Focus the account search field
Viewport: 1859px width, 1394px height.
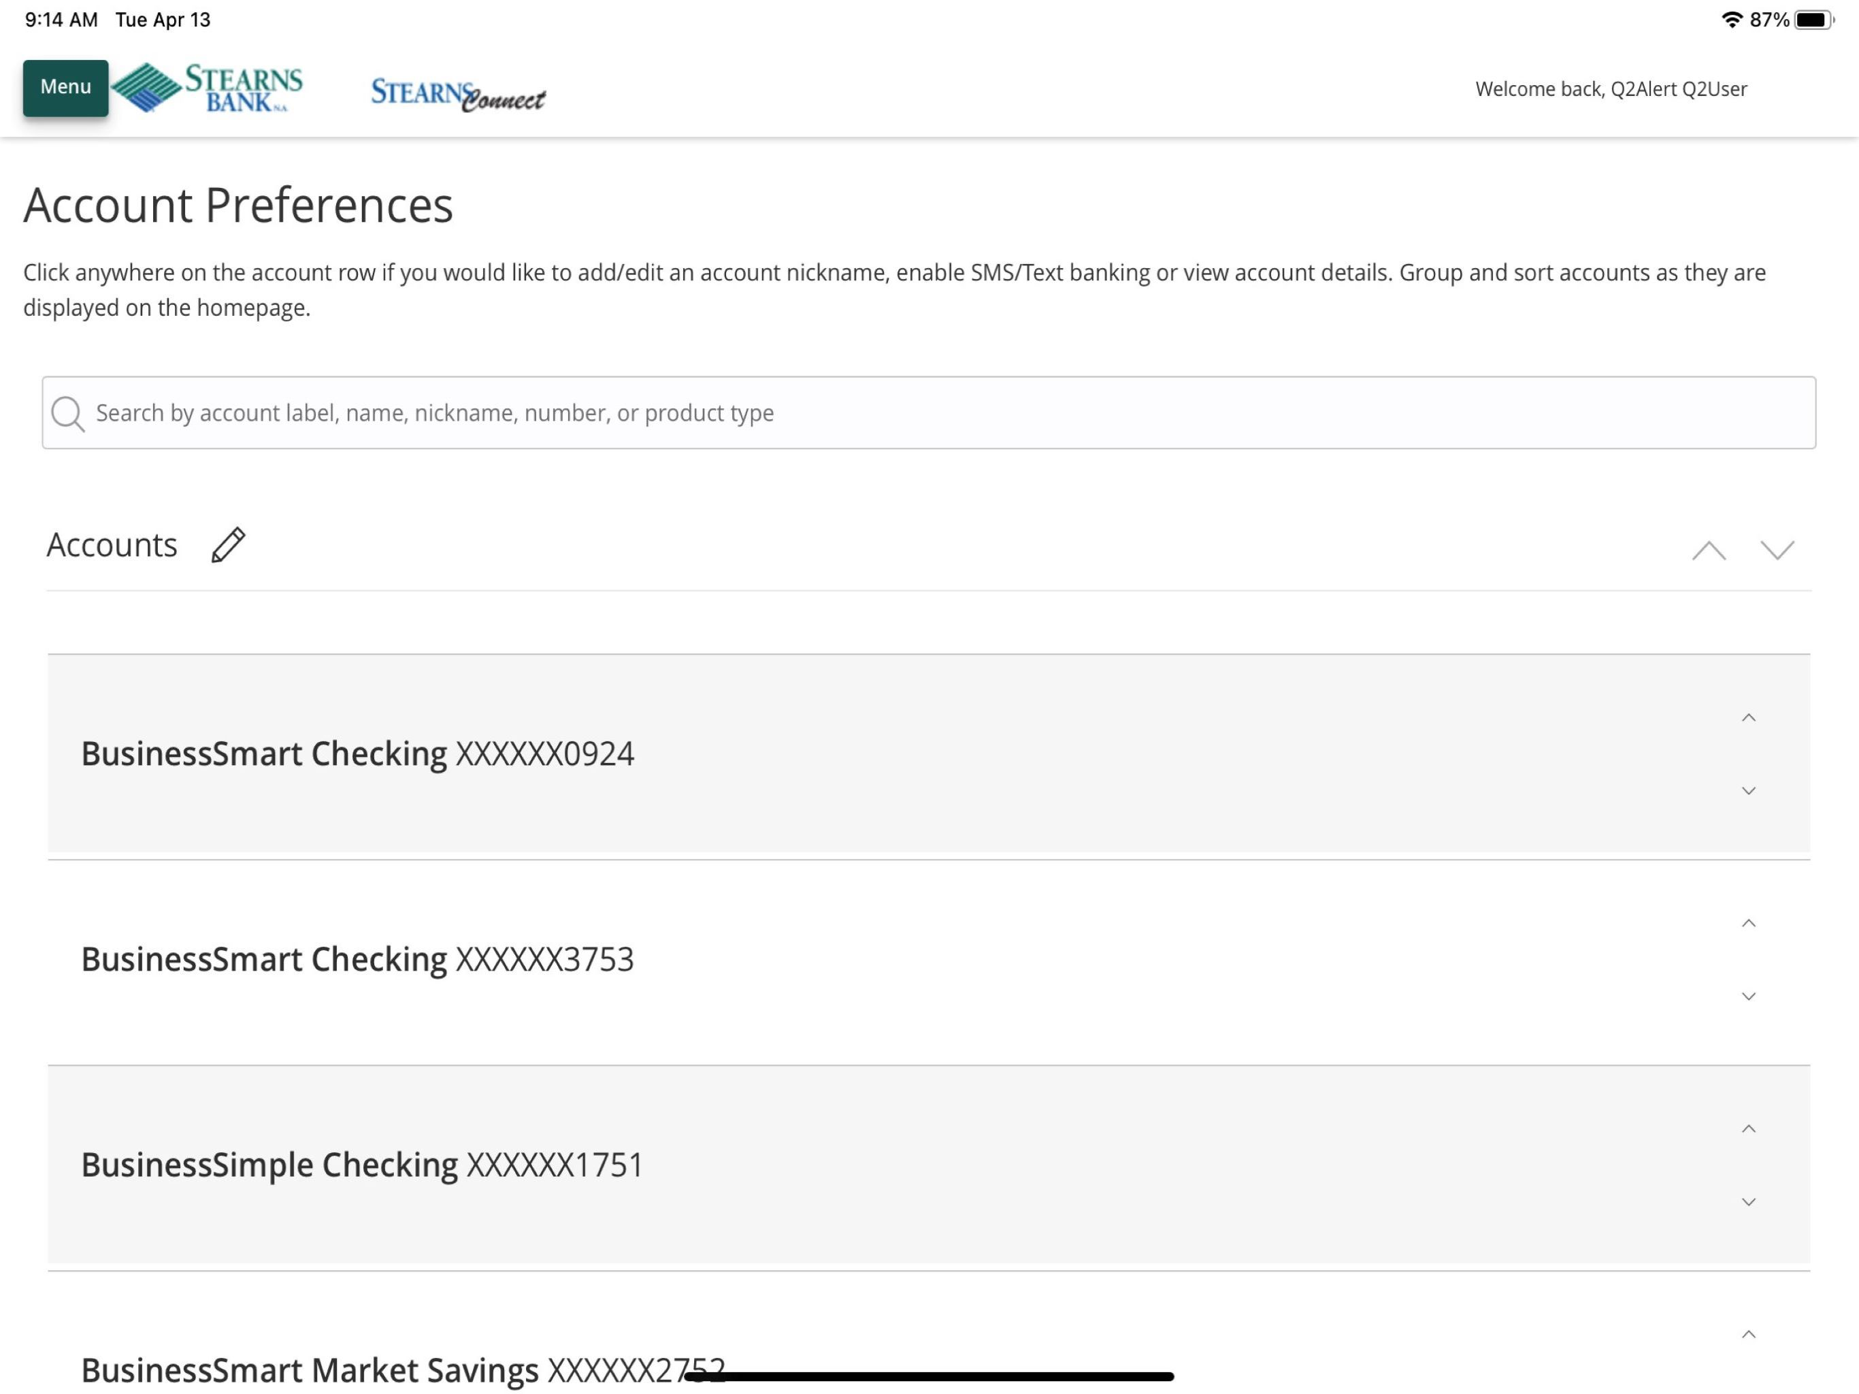pos(929,412)
